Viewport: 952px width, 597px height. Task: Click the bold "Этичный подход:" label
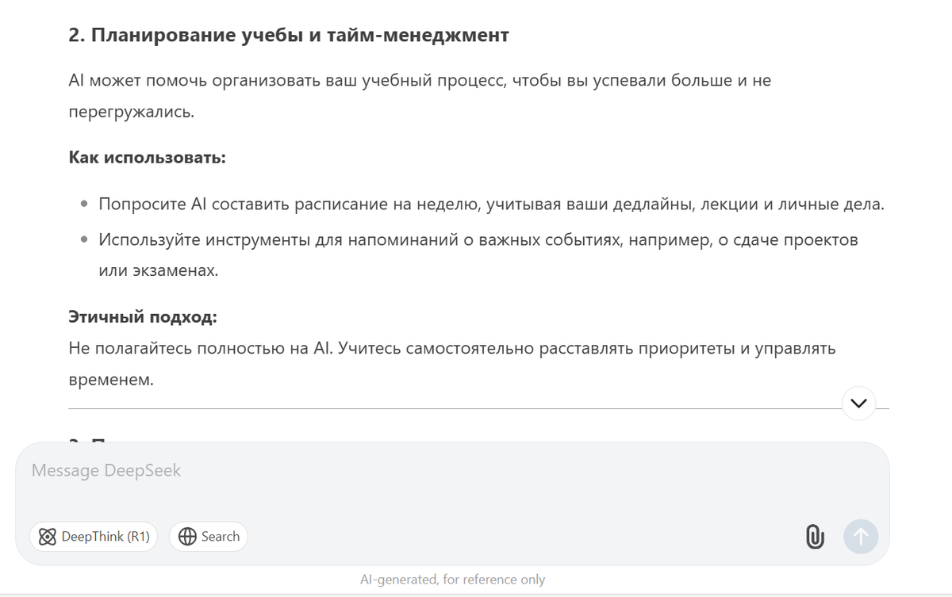[143, 317]
